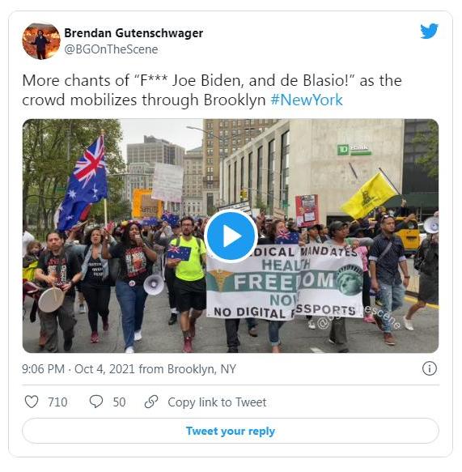Open the Brooklyn, NY location link
The height and width of the screenshot is (472, 462).
tap(201, 368)
